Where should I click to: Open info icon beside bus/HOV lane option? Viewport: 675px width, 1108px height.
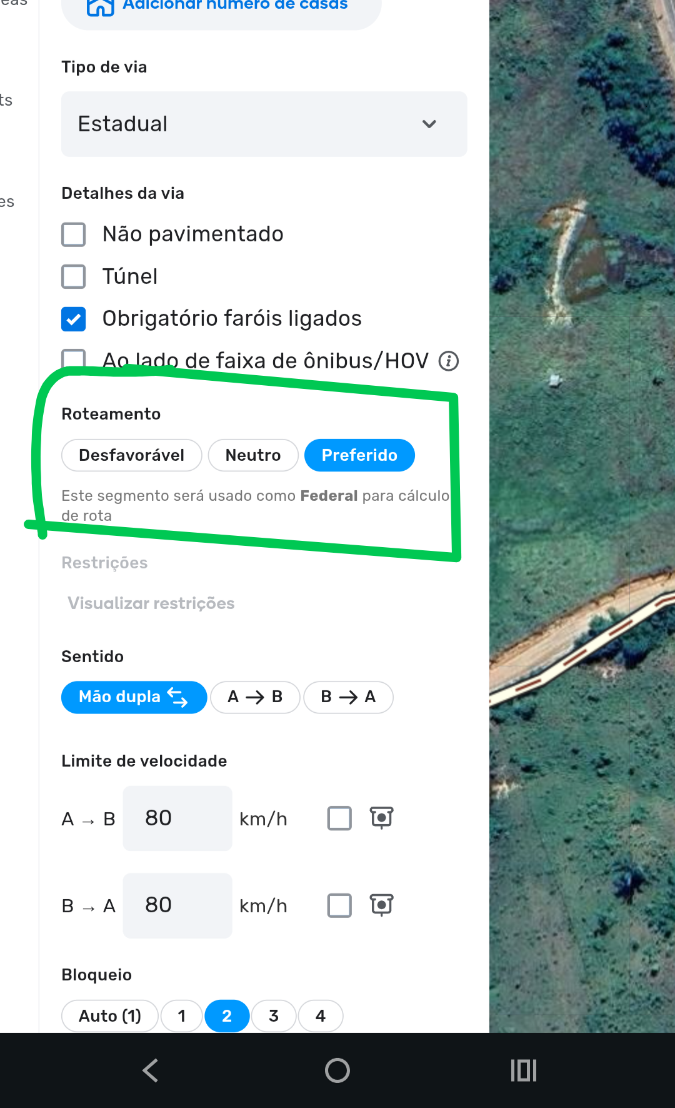tap(449, 361)
